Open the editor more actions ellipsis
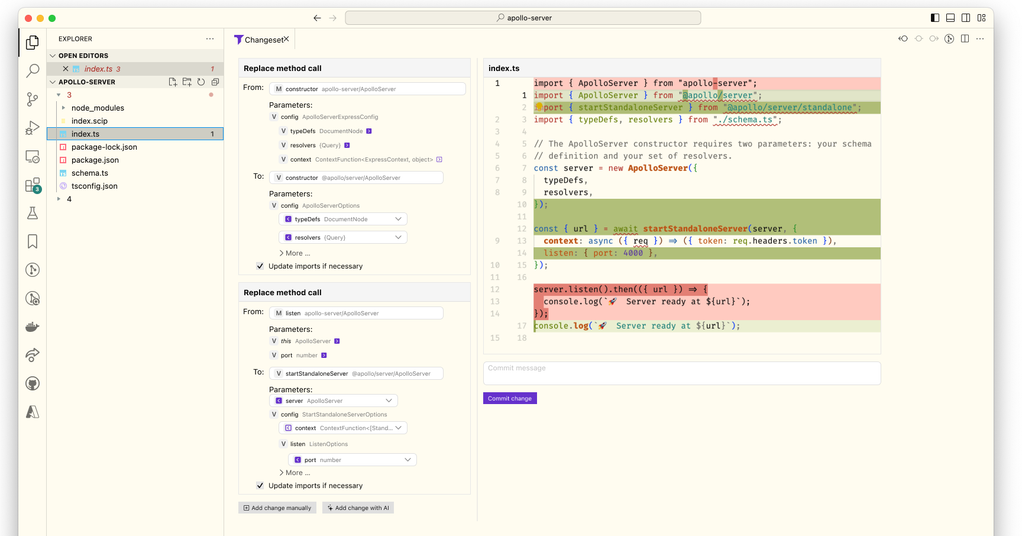 (980, 38)
